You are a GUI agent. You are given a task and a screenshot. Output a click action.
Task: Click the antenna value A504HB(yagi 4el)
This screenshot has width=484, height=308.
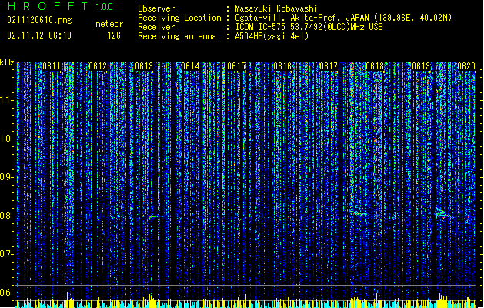point(272,36)
